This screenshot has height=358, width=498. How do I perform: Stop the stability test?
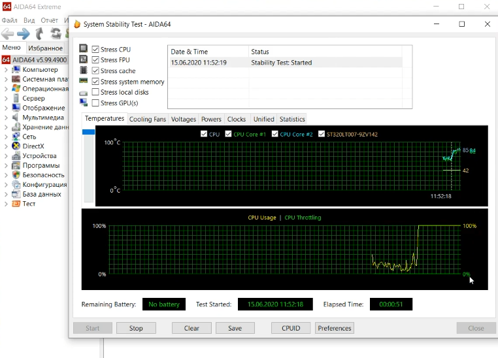[136, 328]
